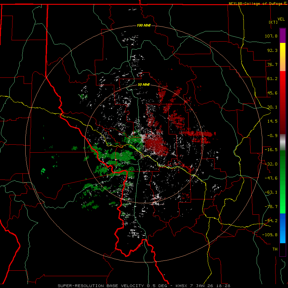Viewport: 288px width, 288px height.
Task: Click the 30.1 scale value
Action: point(272,107)
